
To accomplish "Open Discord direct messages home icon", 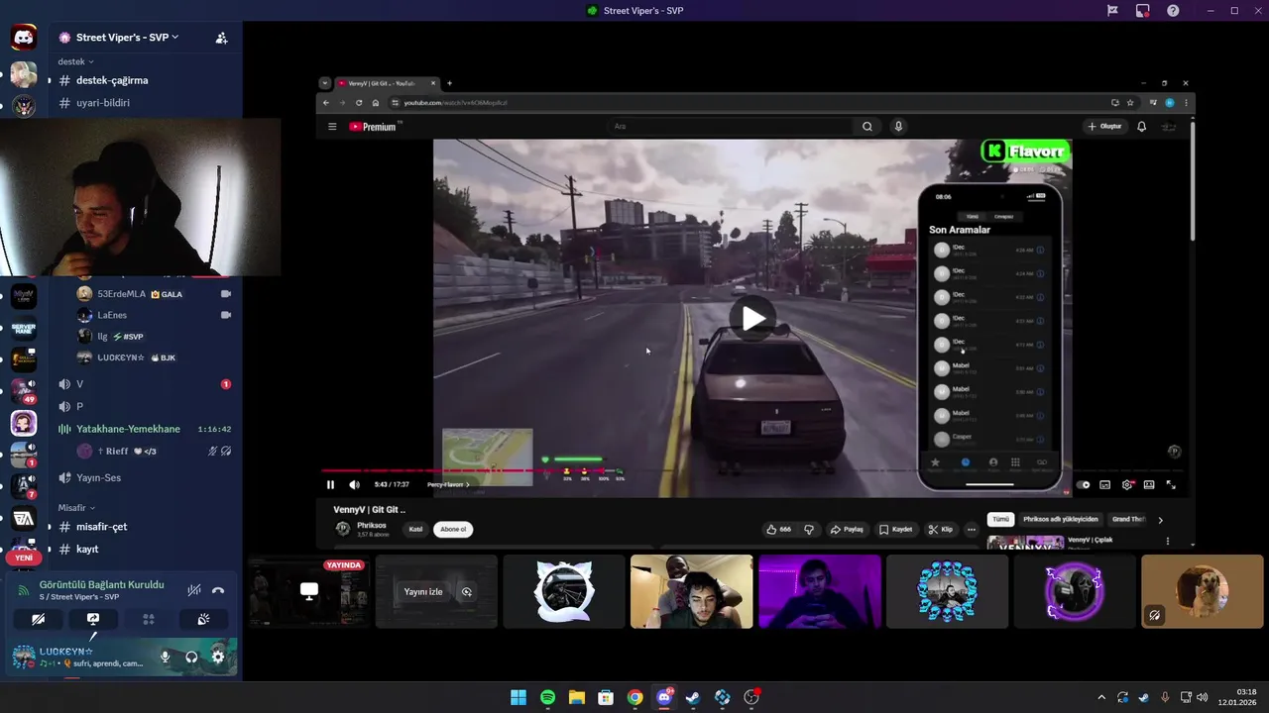I will click(24, 38).
